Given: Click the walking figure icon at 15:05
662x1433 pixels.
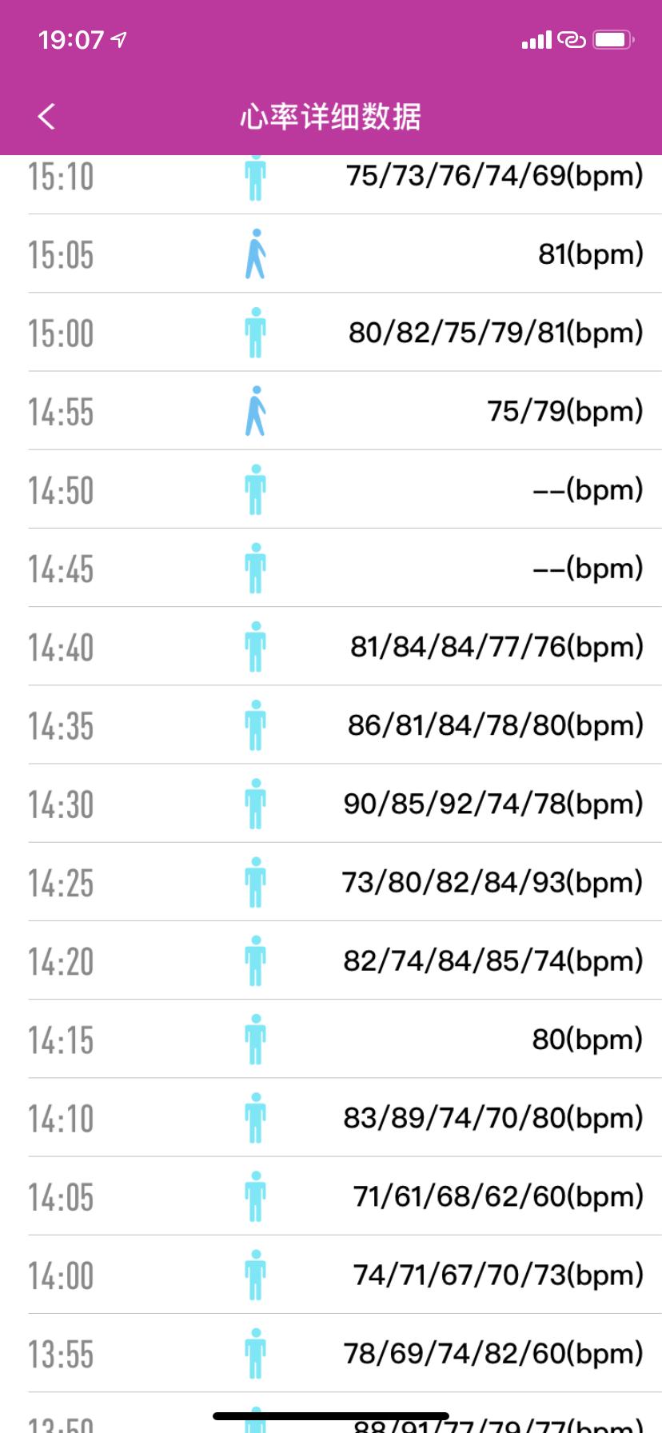Looking at the screenshot, I should click(255, 254).
